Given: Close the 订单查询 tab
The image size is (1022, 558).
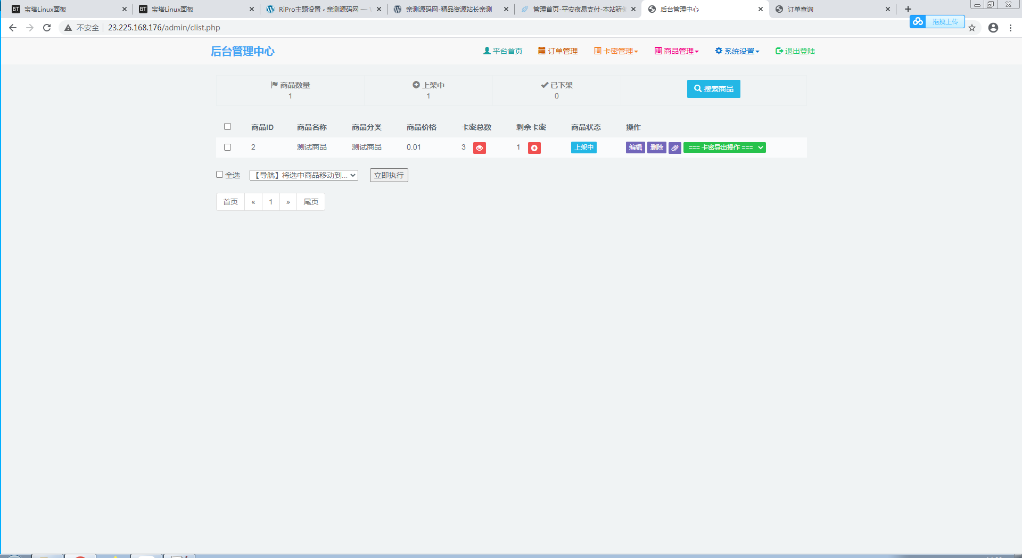Looking at the screenshot, I should [x=888, y=9].
